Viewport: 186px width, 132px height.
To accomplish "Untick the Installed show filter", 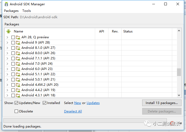I will (44, 103).
